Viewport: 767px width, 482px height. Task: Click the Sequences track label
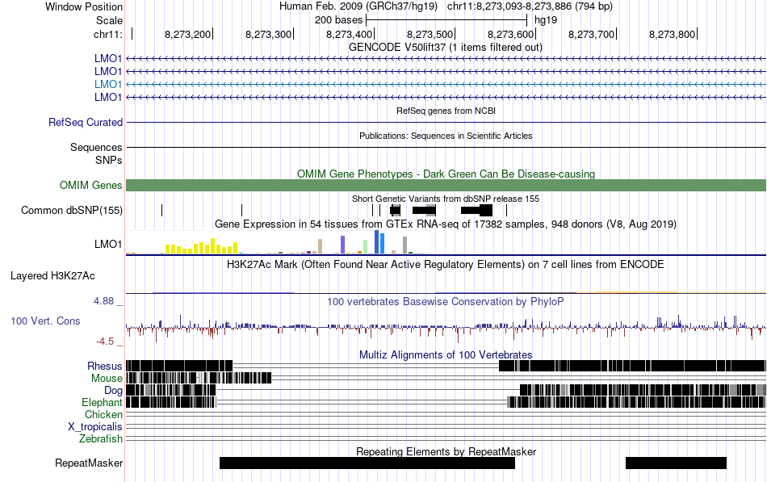coord(96,147)
